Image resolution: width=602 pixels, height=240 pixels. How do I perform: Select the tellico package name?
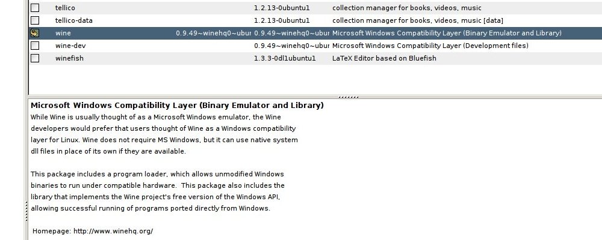pyautogui.click(x=65, y=8)
